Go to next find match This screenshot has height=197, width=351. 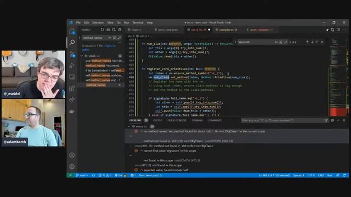312,42
